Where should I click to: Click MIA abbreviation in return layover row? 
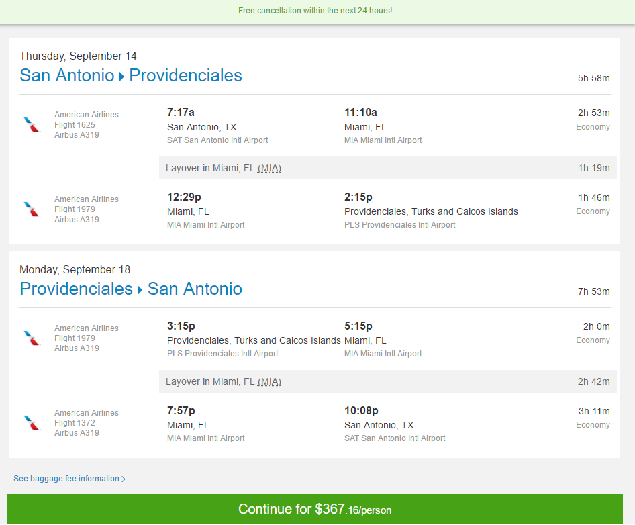tap(269, 381)
